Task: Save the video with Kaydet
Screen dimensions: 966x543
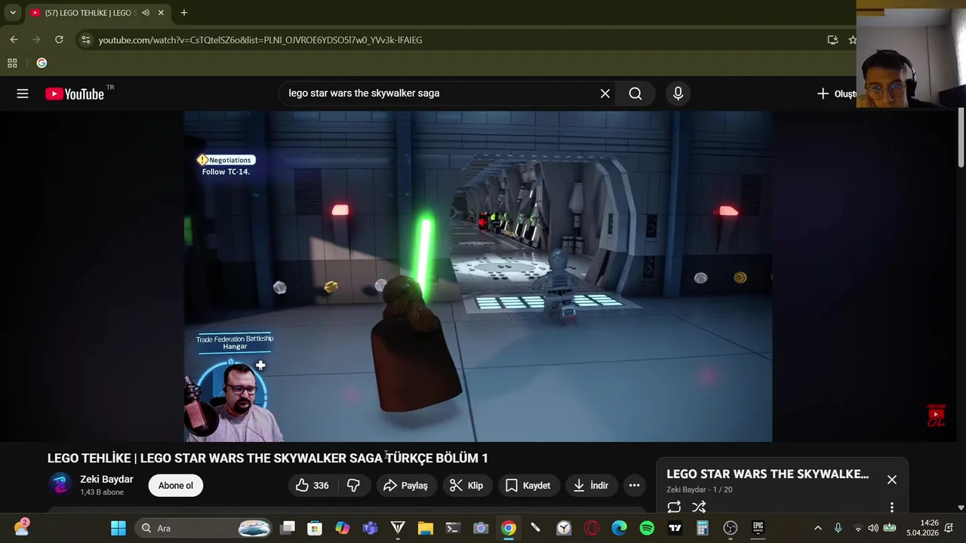Action: (528, 486)
